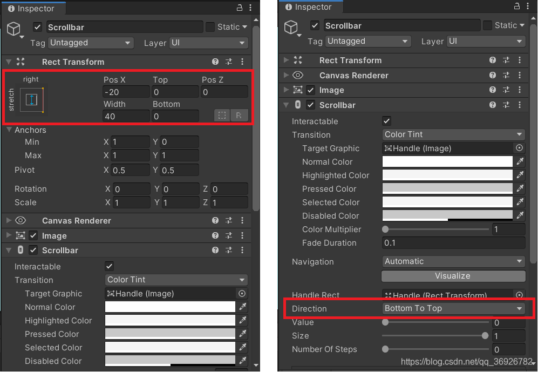Screen dimensions: 538x372
Task: Expand Rect Transform foldout in right panel
Action: 286,60
